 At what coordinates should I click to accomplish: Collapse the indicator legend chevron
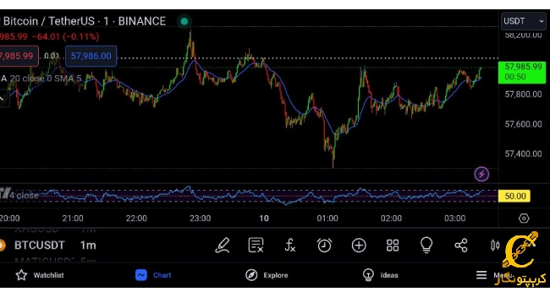coord(3,99)
